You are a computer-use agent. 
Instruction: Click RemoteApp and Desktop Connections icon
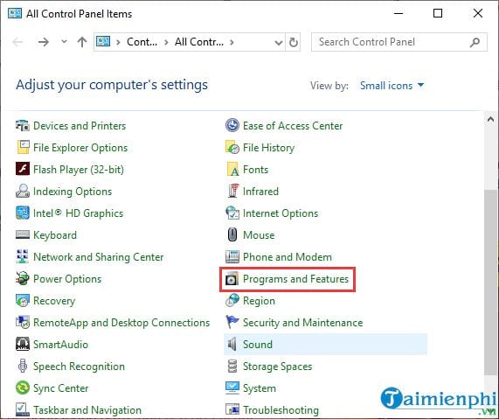click(22, 322)
